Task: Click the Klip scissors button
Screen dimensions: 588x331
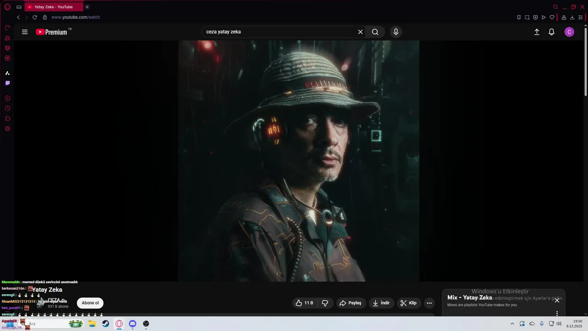Action: (408, 303)
